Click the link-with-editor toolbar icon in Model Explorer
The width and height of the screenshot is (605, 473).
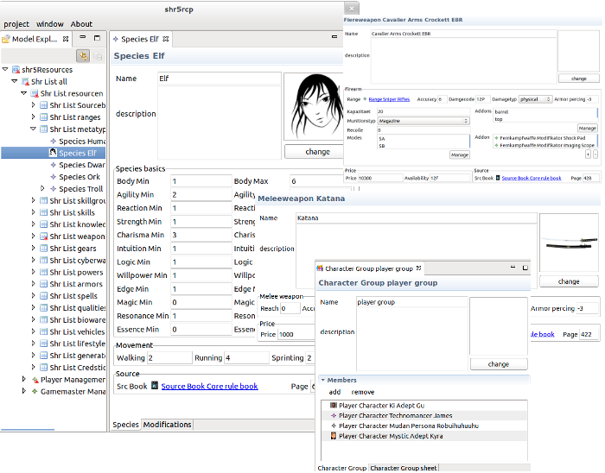[83, 56]
